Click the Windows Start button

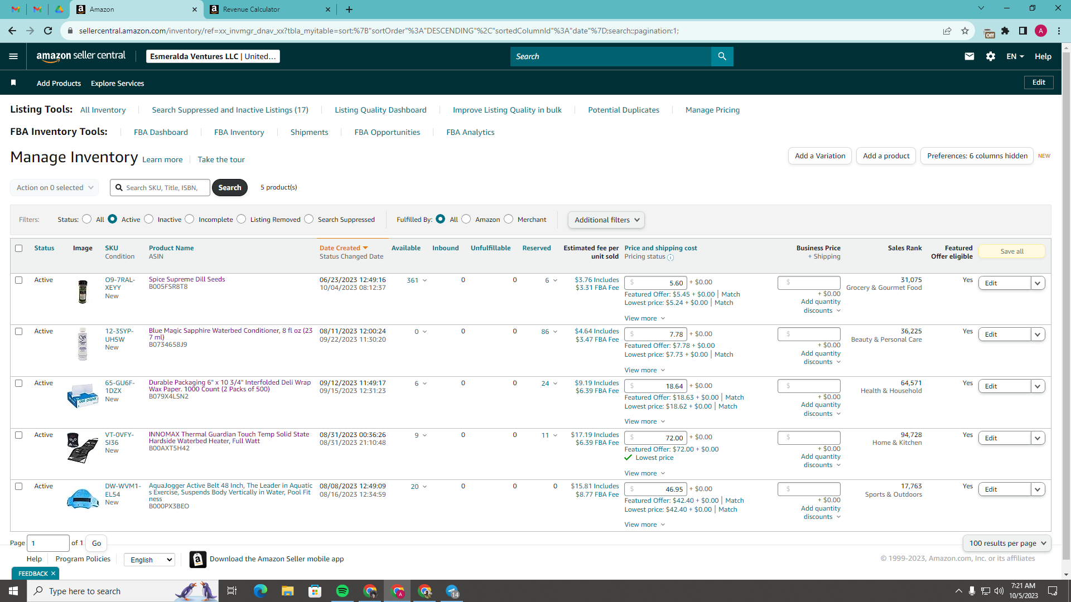(13, 591)
